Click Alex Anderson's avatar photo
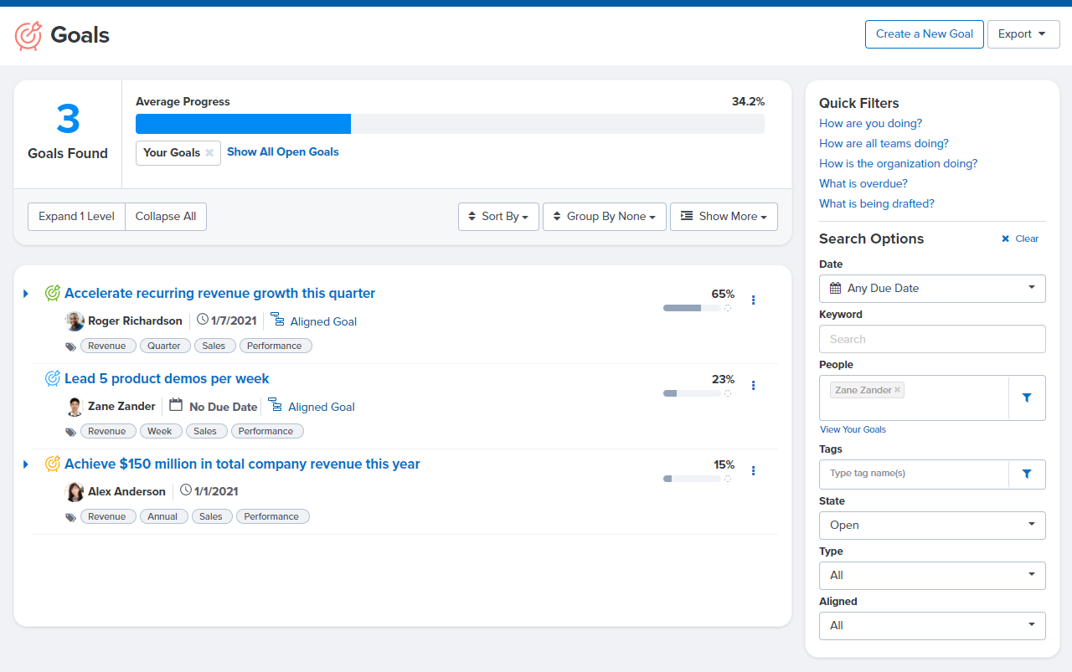The height and width of the screenshot is (672, 1072). (x=75, y=492)
